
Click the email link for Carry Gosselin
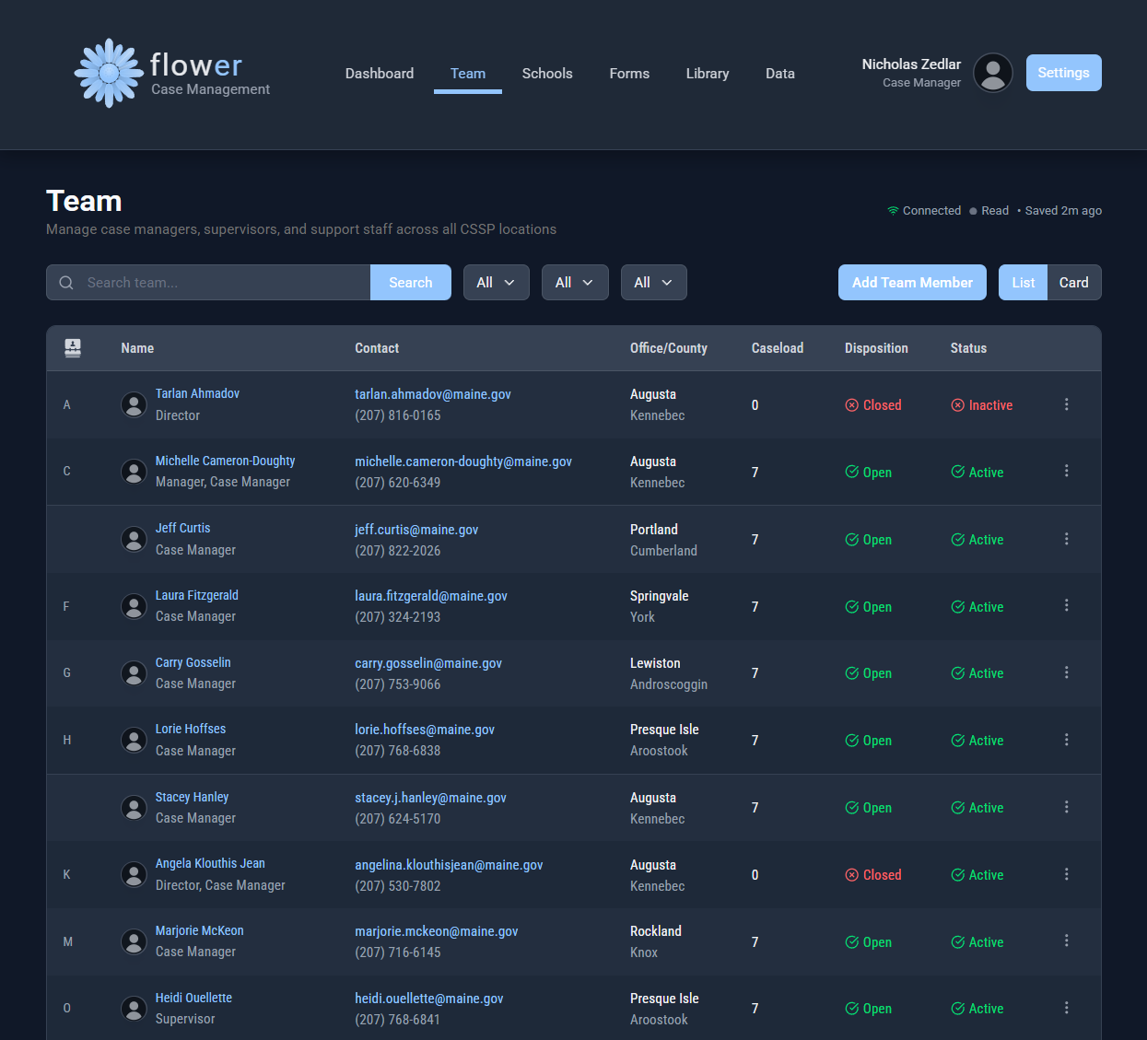[x=428, y=663]
